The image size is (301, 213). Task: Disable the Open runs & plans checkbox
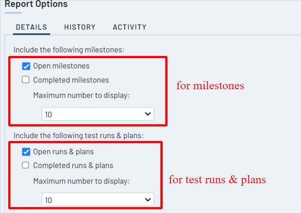(x=26, y=152)
